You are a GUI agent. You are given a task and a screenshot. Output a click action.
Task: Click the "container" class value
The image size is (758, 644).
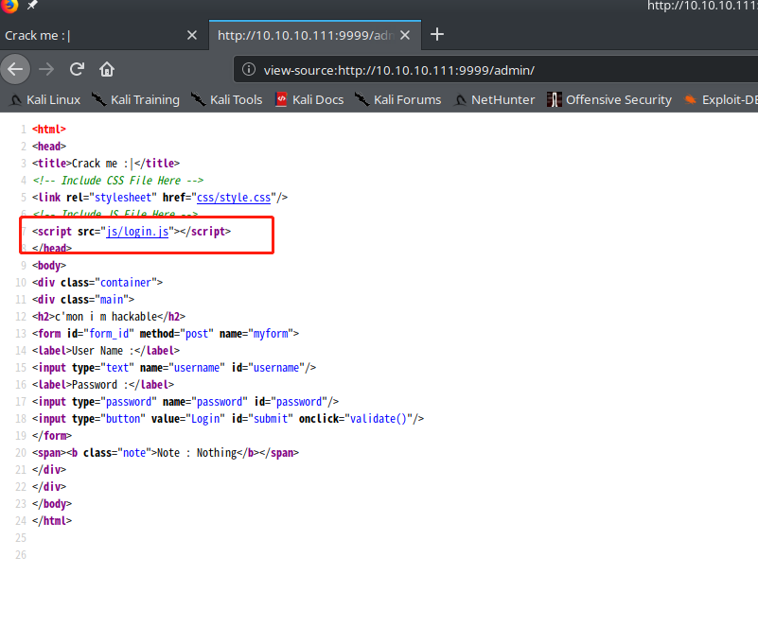click(125, 283)
